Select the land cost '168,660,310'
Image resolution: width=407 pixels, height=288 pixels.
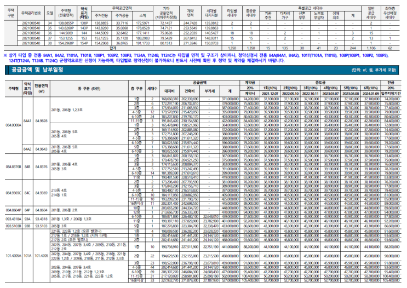point(170,99)
